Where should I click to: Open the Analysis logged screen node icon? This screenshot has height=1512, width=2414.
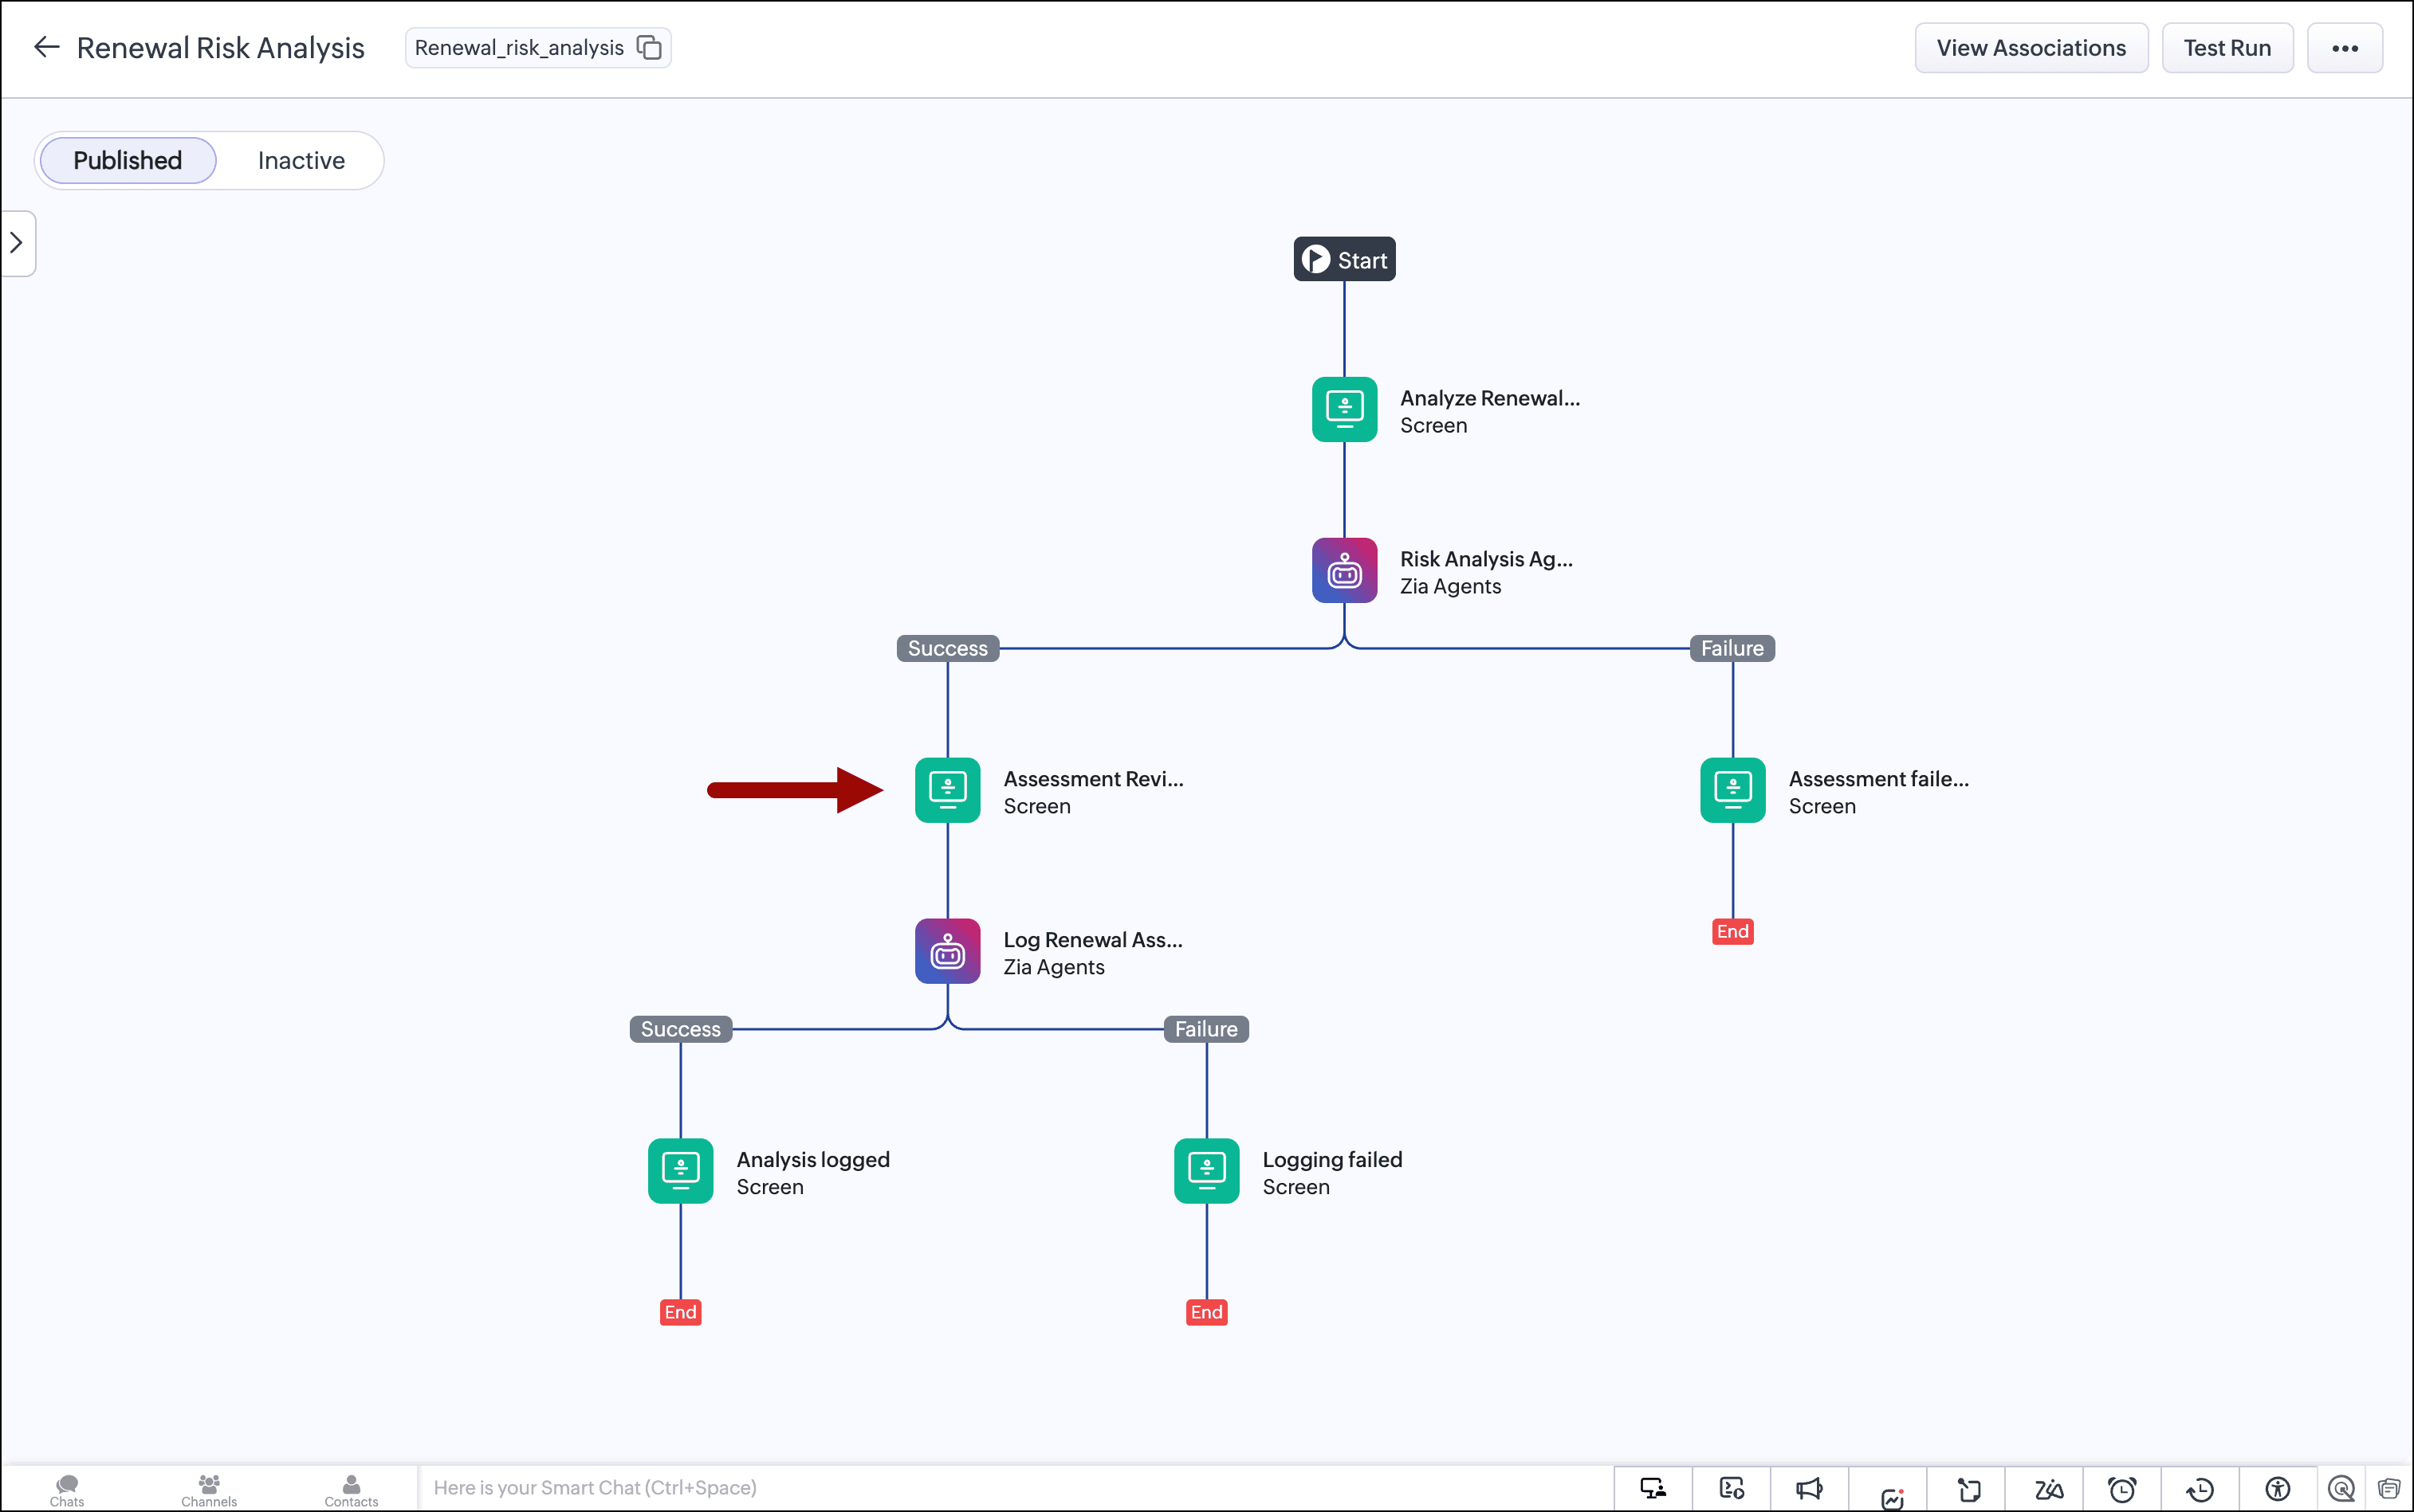click(x=681, y=1171)
